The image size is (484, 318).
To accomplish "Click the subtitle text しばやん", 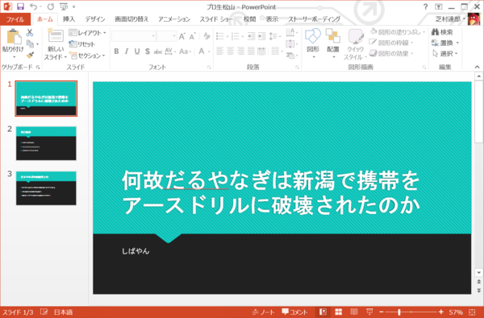I will [136, 251].
